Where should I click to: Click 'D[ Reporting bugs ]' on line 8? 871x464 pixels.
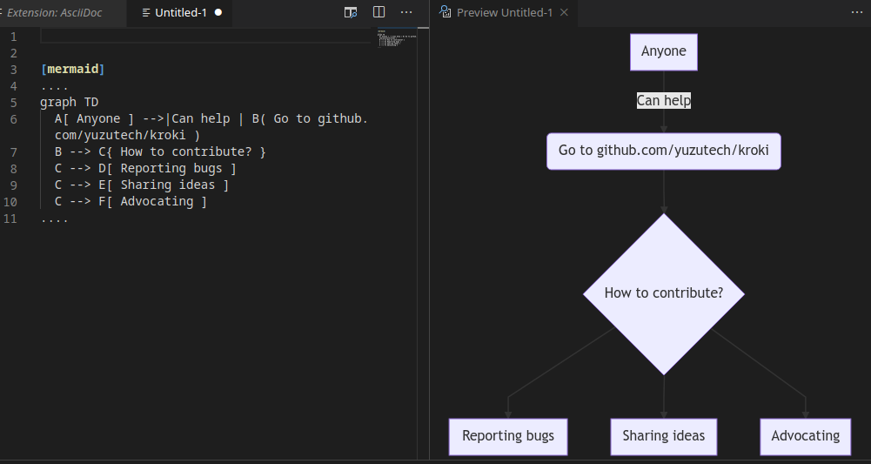(x=167, y=168)
